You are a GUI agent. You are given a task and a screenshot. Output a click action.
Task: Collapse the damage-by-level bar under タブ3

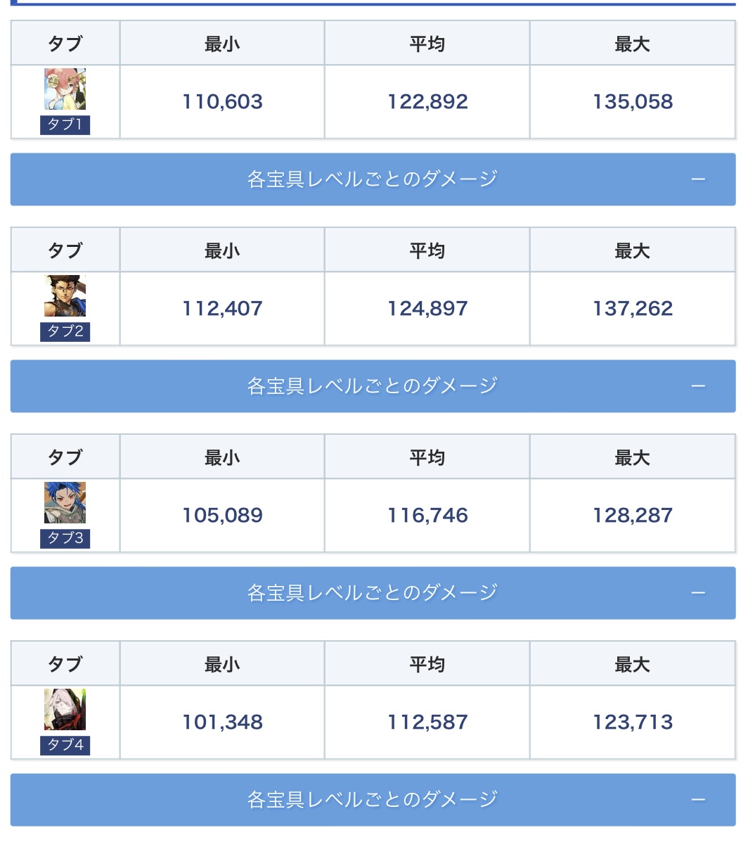pos(373,593)
